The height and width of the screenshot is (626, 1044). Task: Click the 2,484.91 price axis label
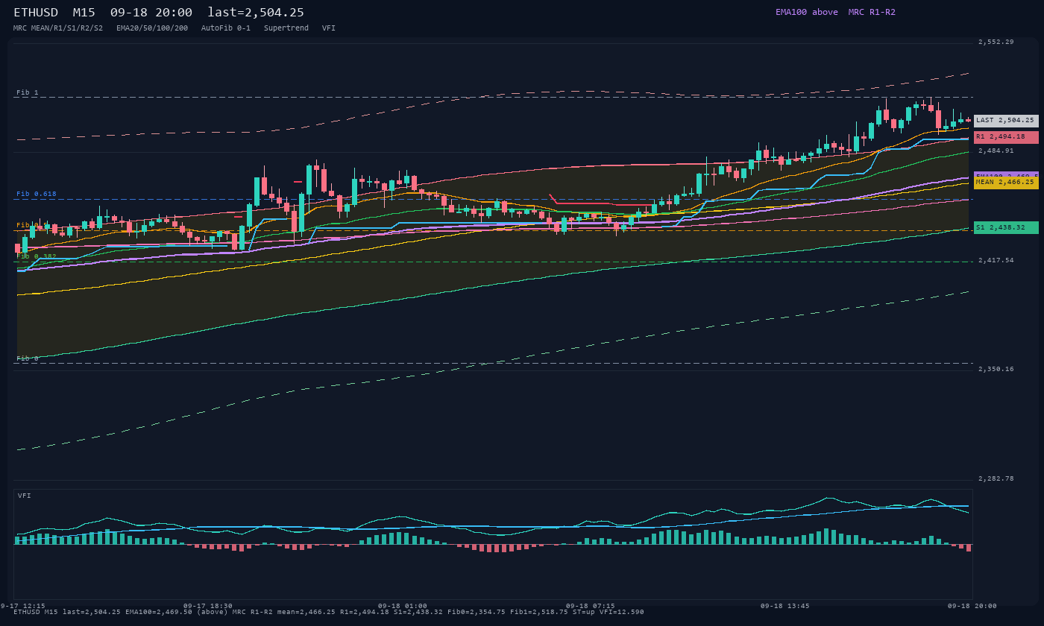(x=996, y=151)
